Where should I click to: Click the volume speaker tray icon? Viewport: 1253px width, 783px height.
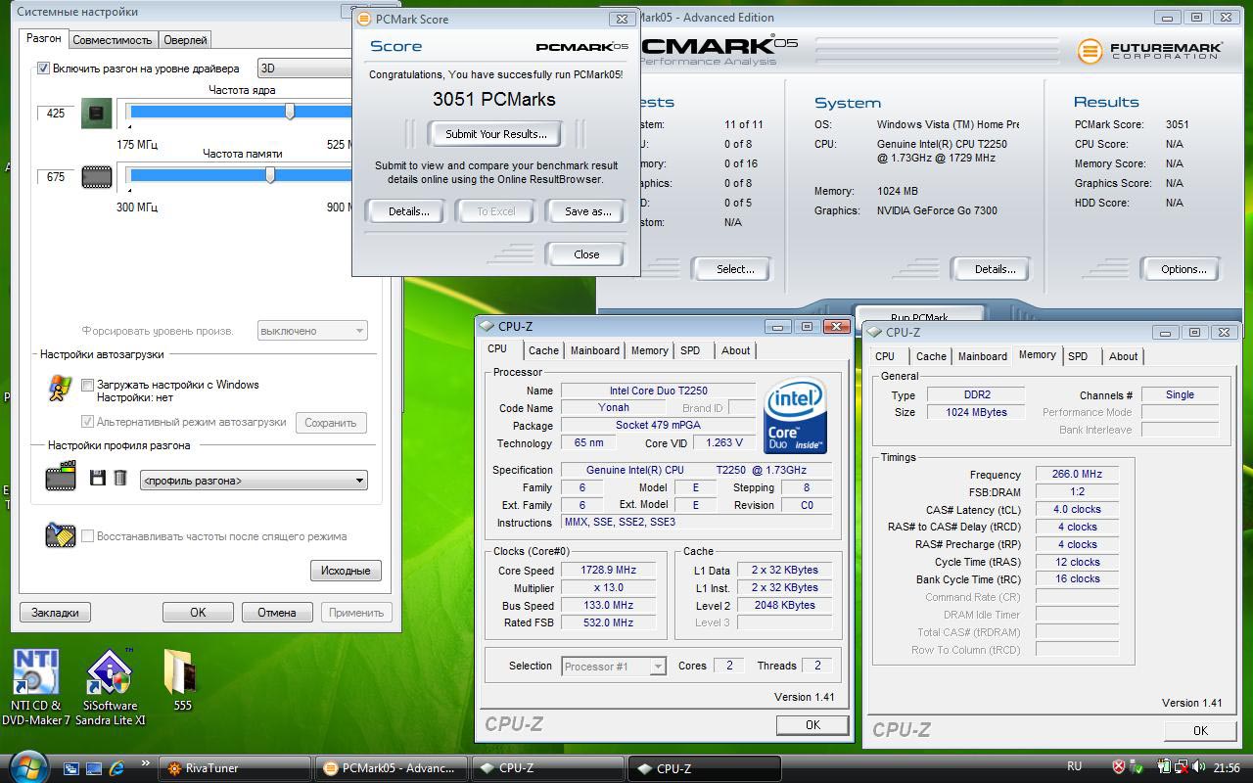coord(1198,767)
